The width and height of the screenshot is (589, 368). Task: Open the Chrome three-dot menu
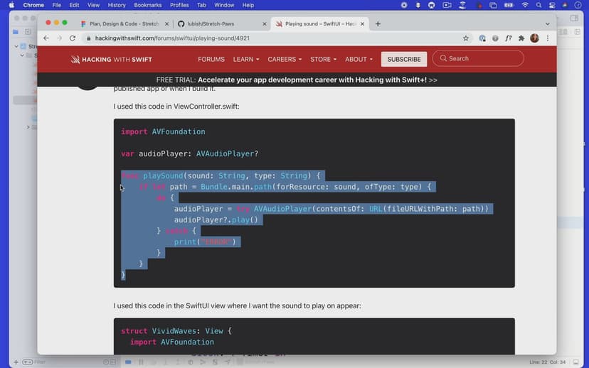tap(547, 38)
